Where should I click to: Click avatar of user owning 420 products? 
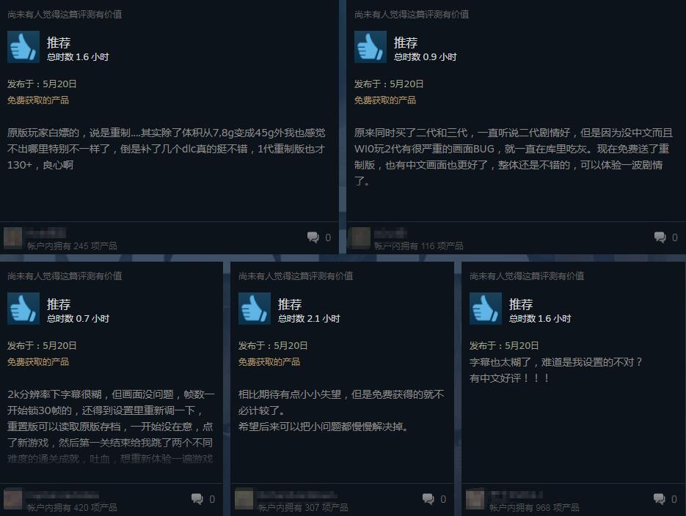coord(12,499)
